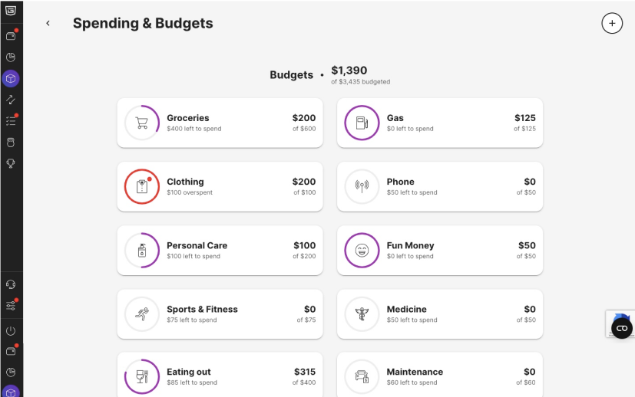
Task: Click the power logout sidebar icon
Action: (x=11, y=331)
